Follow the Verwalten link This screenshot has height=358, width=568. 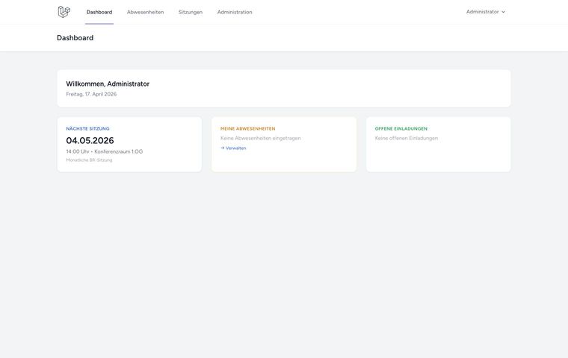(x=233, y=148)
